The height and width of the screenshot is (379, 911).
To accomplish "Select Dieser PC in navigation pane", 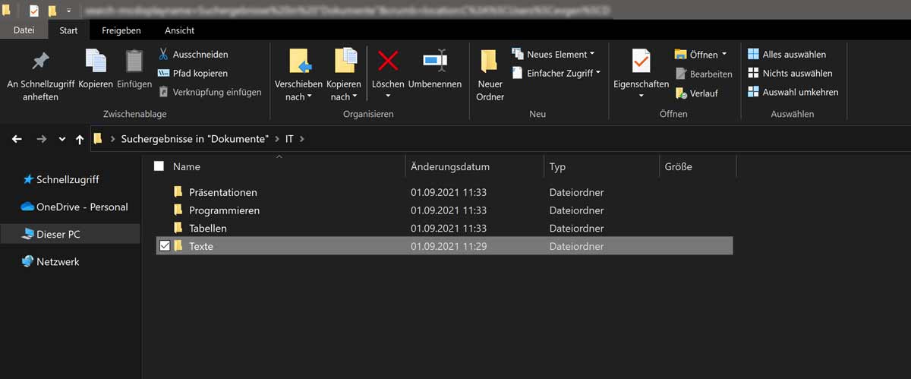I will click(x=58, y=235).
